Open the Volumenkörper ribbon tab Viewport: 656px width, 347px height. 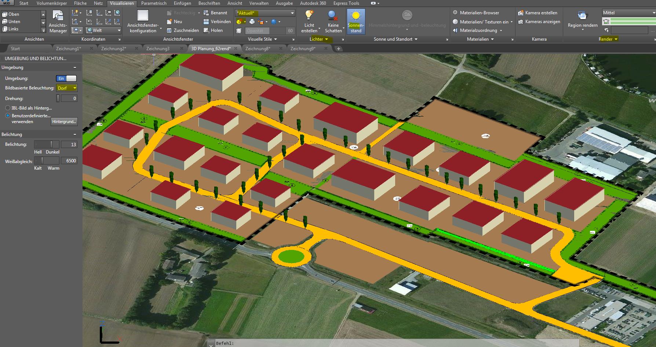point(52,3)
